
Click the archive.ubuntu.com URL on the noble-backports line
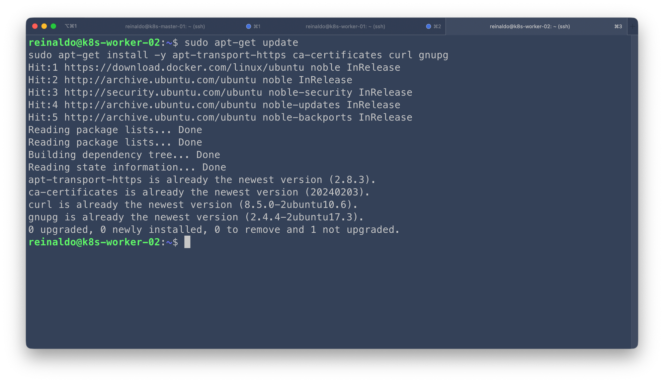(x=160, y=117)
